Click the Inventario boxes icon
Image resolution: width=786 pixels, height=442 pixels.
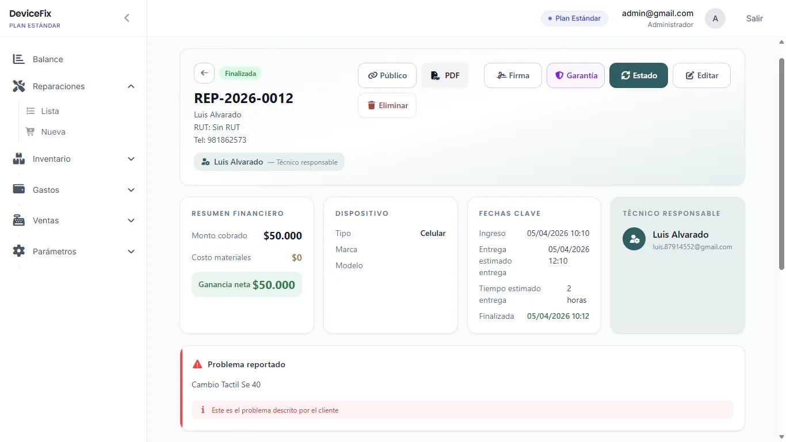18,159
